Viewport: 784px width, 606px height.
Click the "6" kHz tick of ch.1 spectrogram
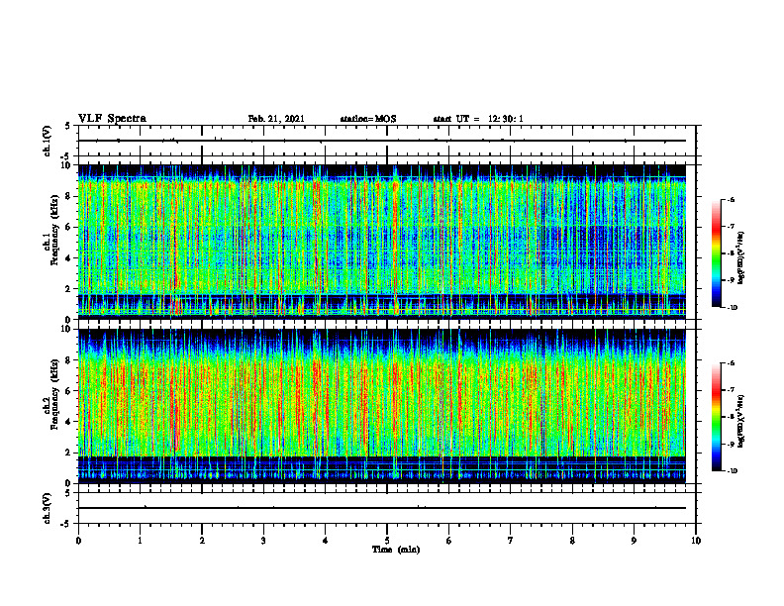pos(69,227)
